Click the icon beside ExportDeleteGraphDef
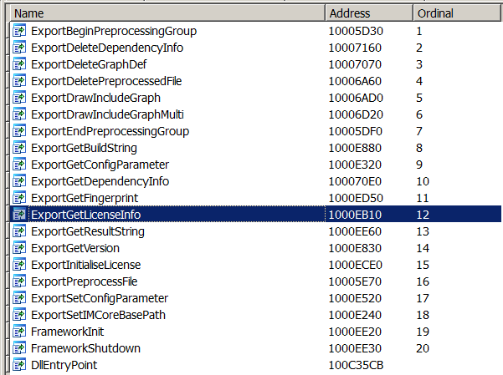 point(19,64)
